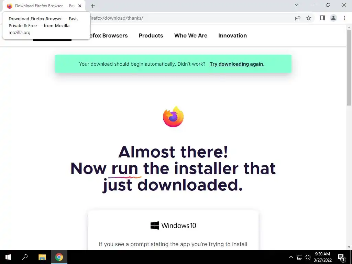The image size is (352, 264).
Task: Minimize the Chrome window
Action: pyautogui.click(x=312, y=5)
